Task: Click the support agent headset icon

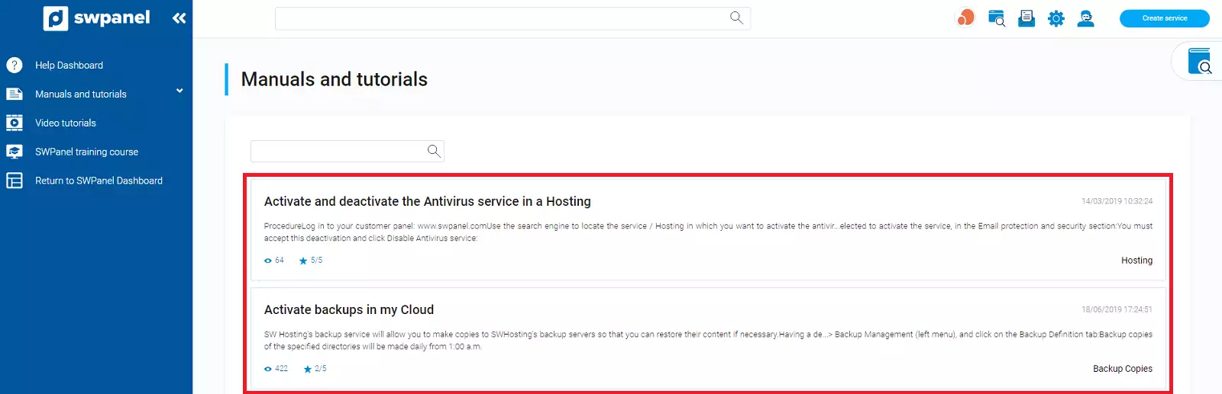Action: click(1086, 18)
